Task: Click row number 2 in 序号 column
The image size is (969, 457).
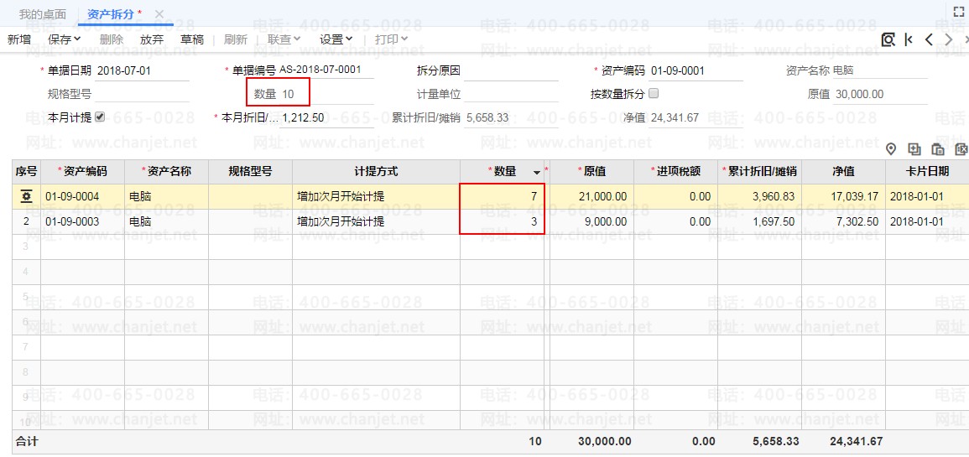Action: click(26, 221)
